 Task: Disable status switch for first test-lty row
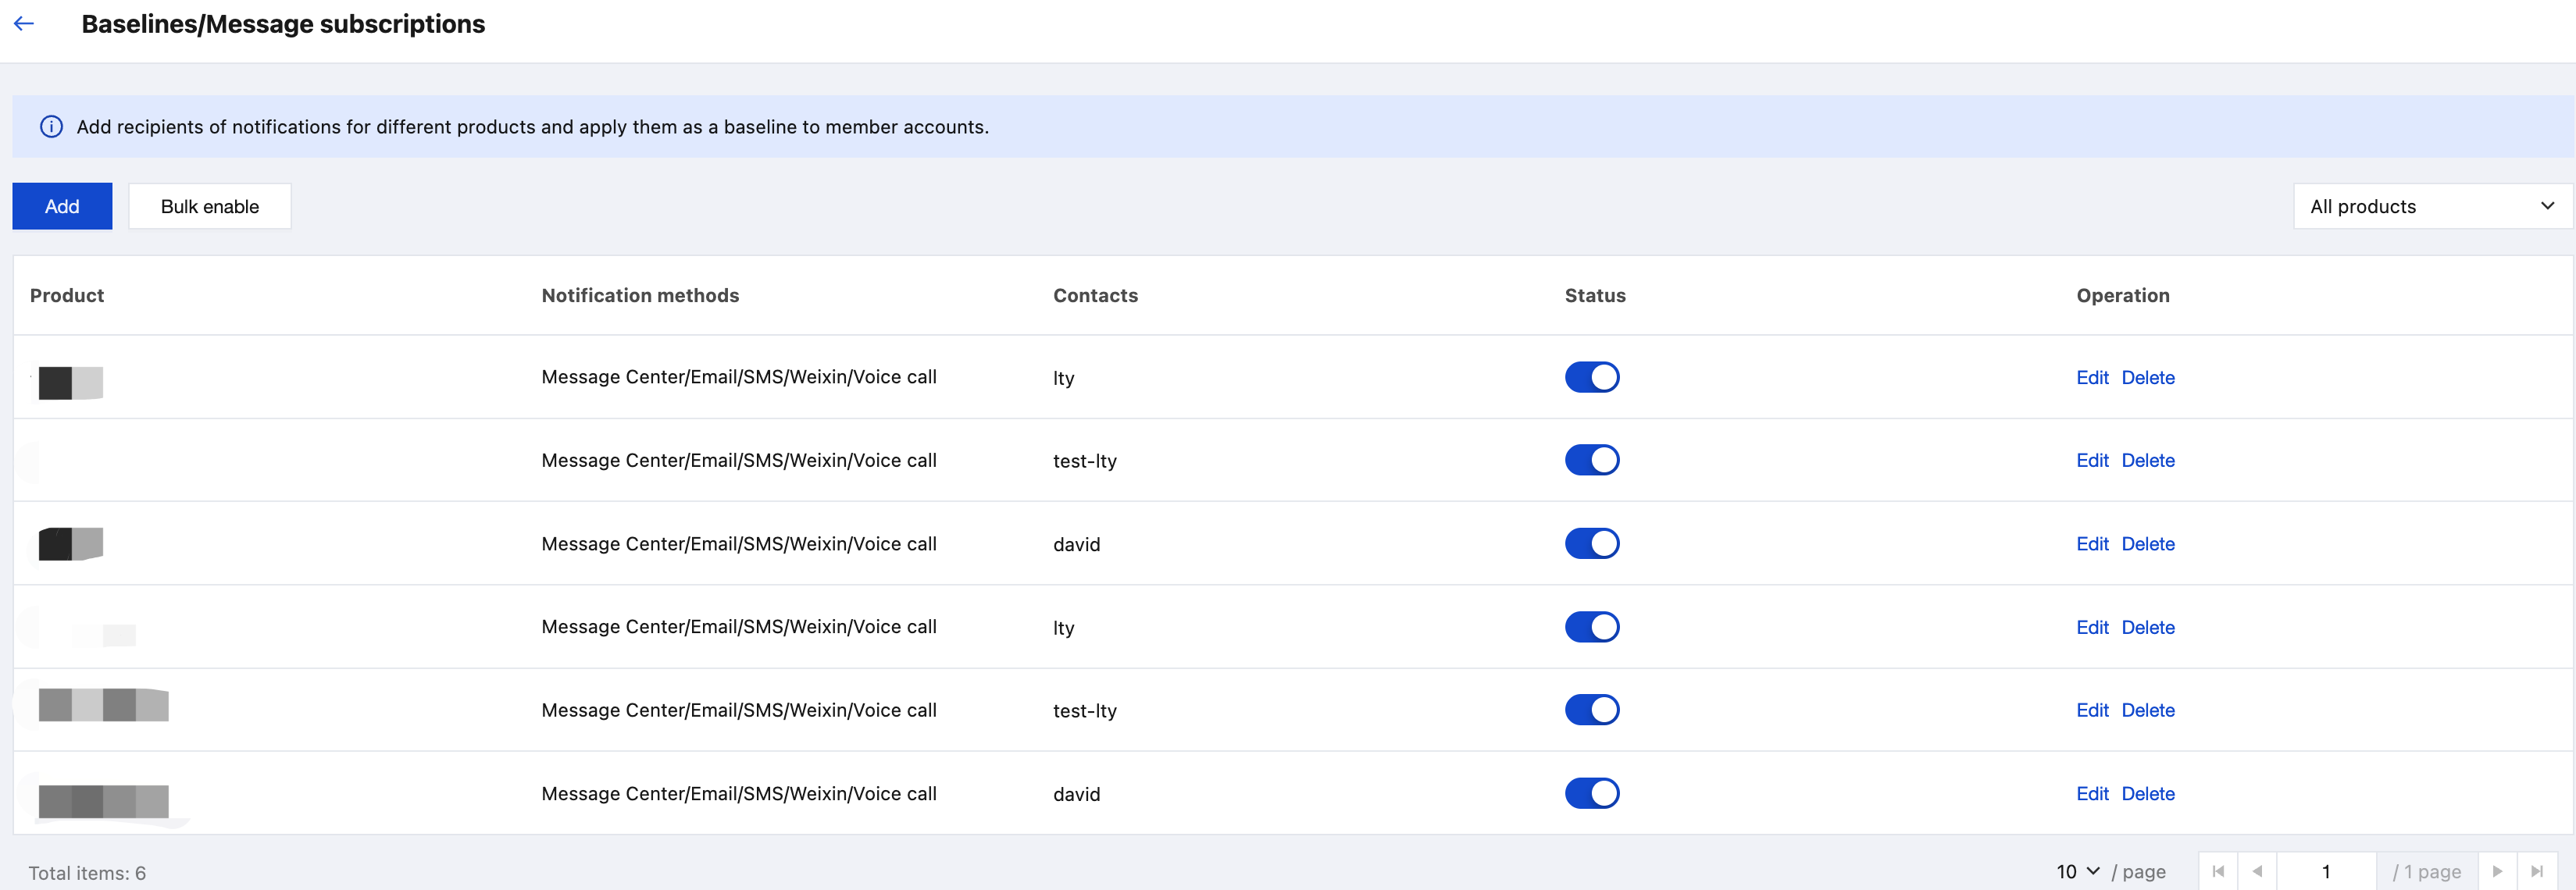tap(1591, 460)
